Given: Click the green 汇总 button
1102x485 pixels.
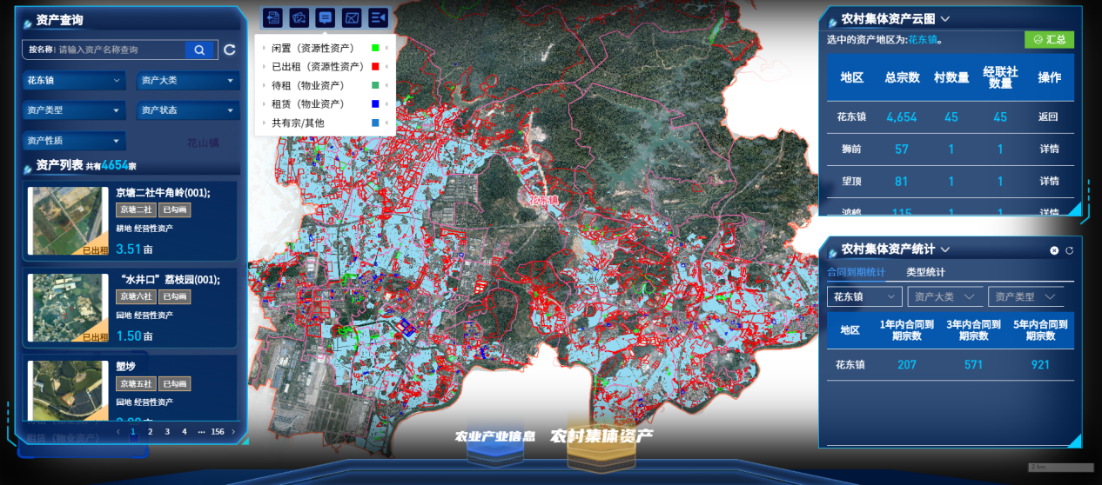Looking at the screenshot, I should [x=1049, y=40].
